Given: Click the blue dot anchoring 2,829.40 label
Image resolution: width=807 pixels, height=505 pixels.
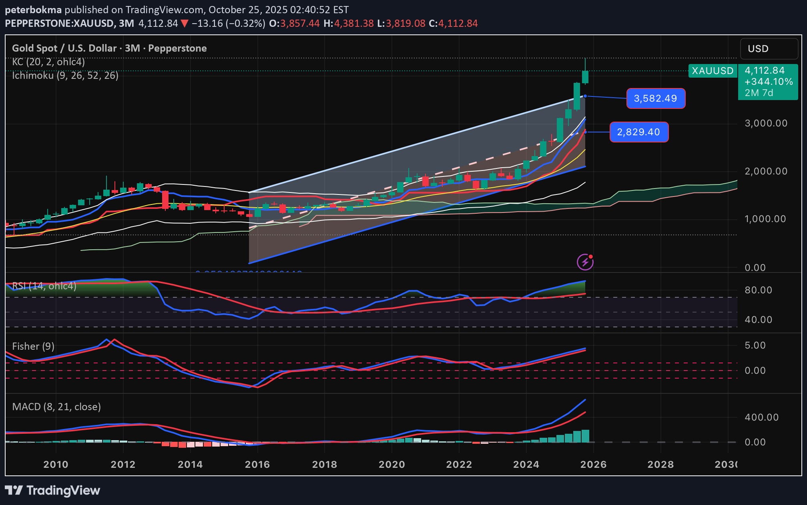Looking at the screenshot, I should 585,132.
